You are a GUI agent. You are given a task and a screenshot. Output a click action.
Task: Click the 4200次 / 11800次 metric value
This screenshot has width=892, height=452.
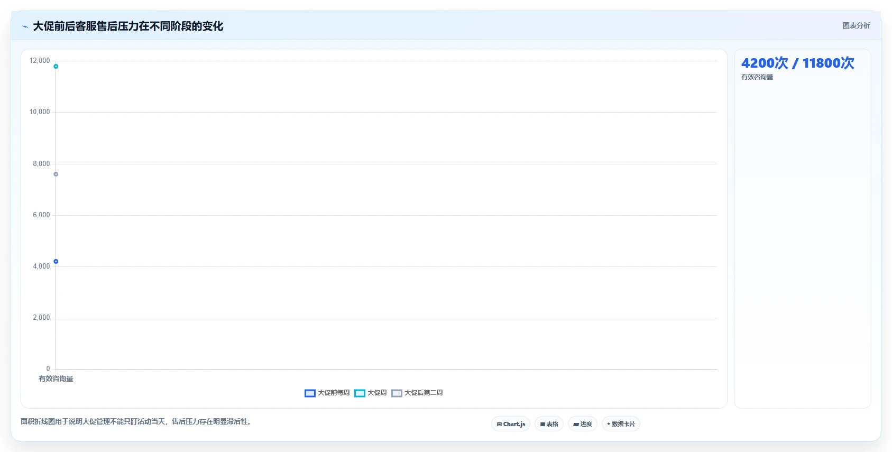pos(797,63)
